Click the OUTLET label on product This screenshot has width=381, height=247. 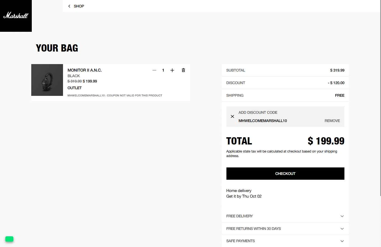coord(74,88)
